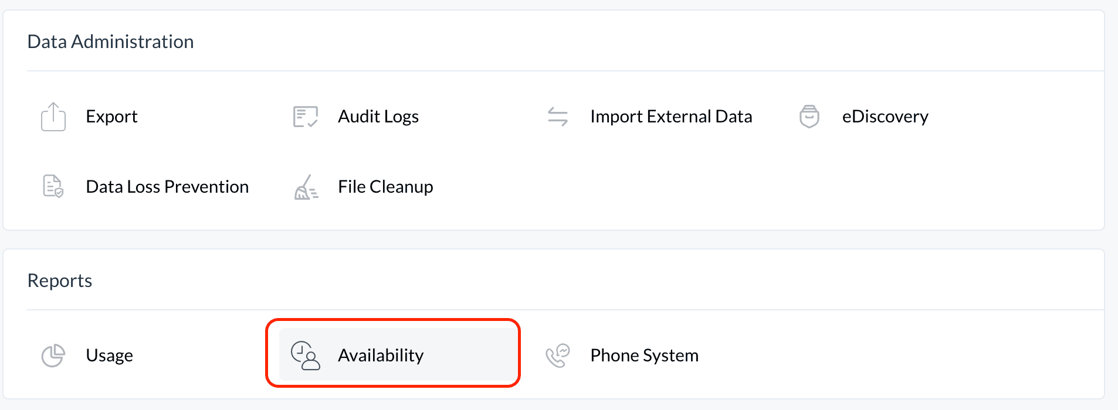Click the Data Administration section heading
Screen dimensions: 1118x410
coord(110,42)
